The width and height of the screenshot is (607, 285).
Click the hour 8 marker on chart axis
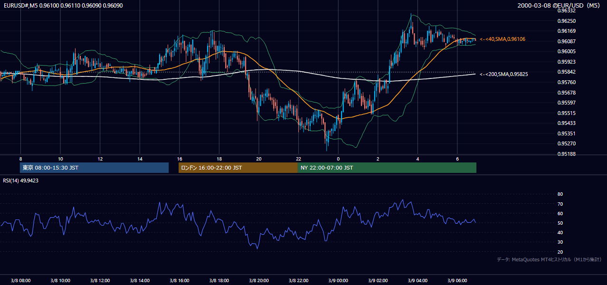(20, 159)
